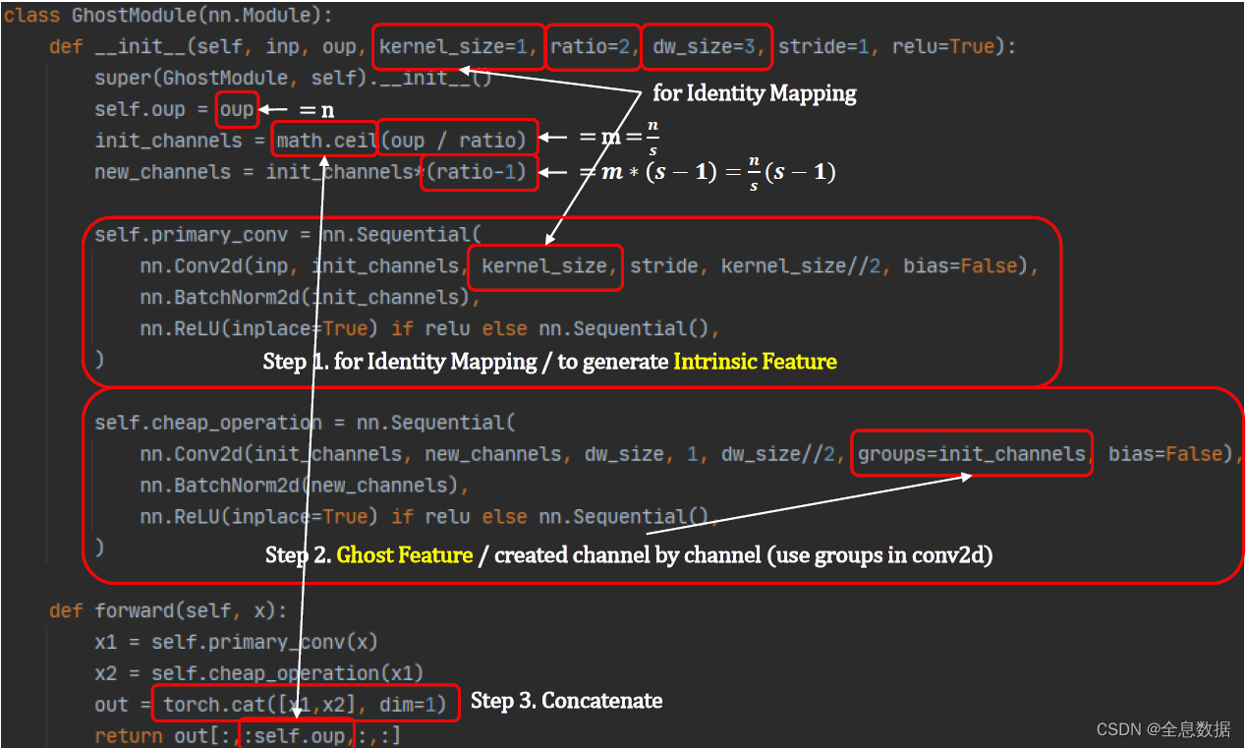Click the highlighted kernel_size=1 parameter box

tap(458, 46)
